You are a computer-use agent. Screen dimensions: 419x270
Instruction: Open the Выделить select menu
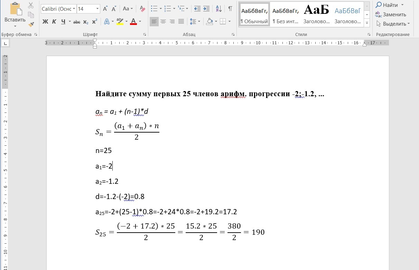[x=393, y=24]
